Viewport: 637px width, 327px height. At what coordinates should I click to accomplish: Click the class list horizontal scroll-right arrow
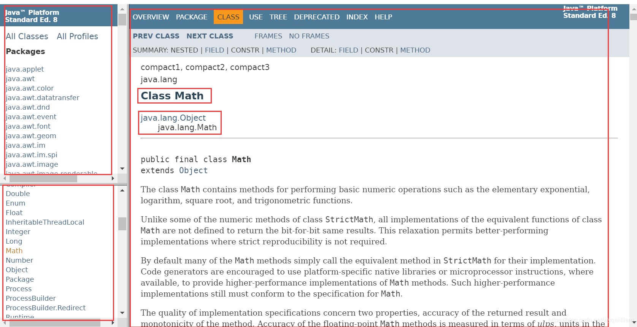(113, 323)
